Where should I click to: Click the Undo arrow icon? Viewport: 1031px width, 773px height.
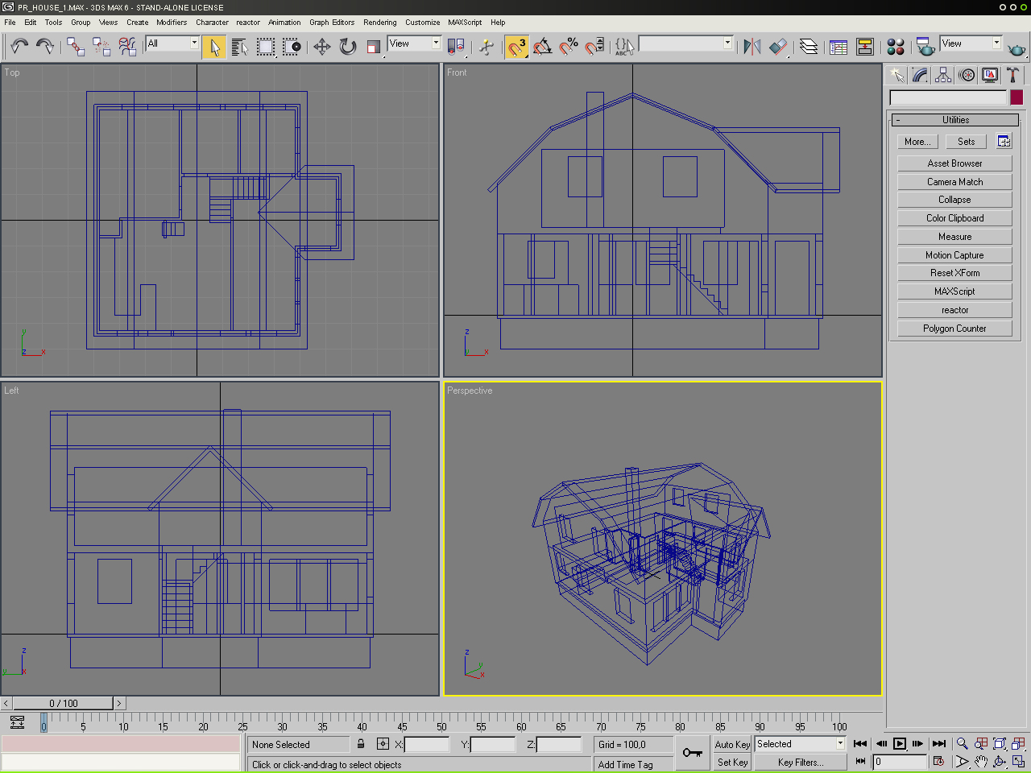pos(19,47)
